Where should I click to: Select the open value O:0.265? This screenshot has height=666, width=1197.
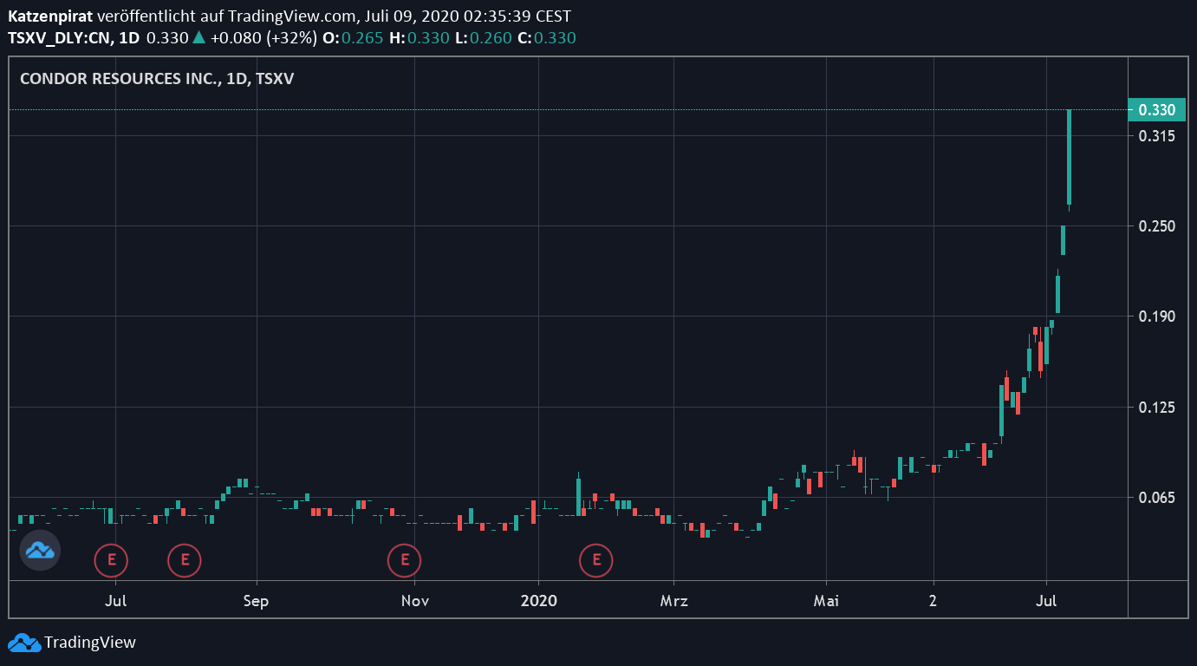click(x=353, y=37)
